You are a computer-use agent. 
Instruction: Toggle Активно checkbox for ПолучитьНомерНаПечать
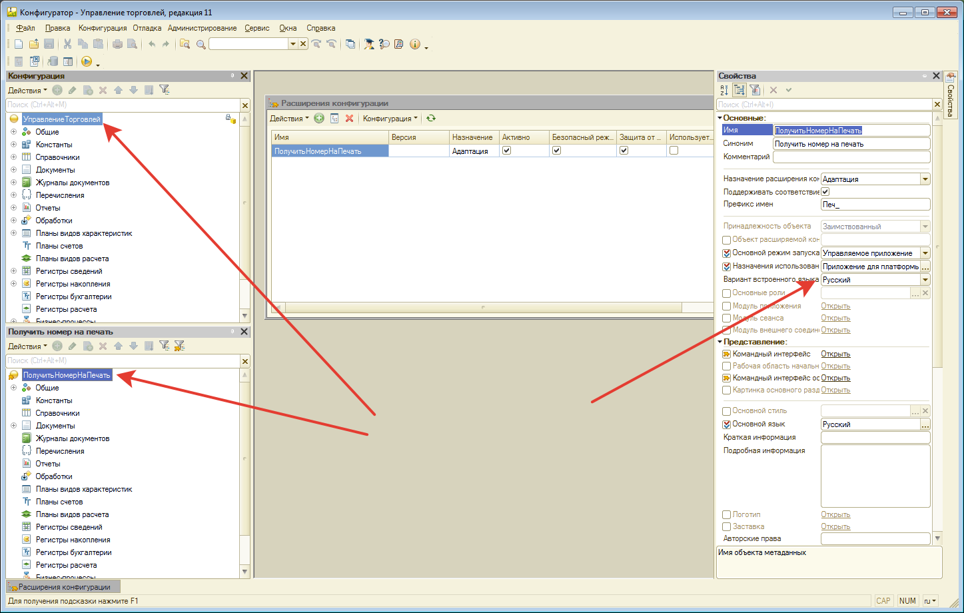pos(507,151)
